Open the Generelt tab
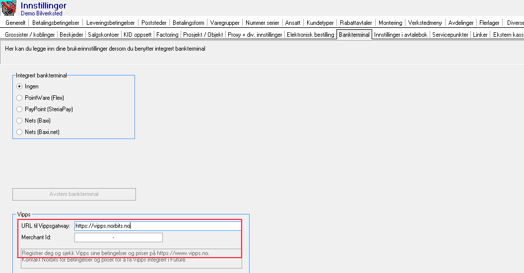 tap(15, 23)
